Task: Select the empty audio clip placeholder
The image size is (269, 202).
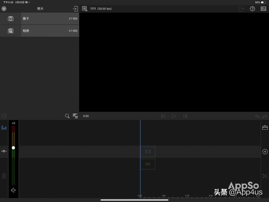Action: pyautogui.click(x=148, y=164)
